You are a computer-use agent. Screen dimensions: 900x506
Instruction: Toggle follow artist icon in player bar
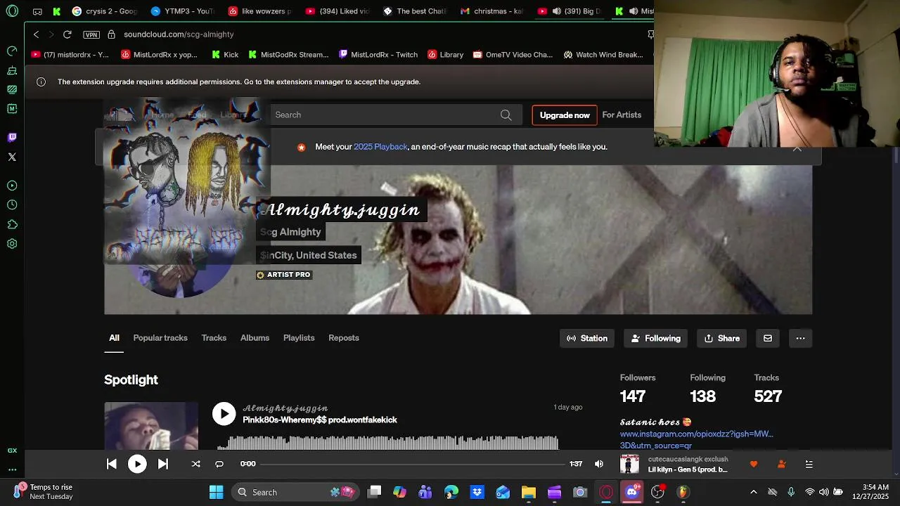click(781, 464)
